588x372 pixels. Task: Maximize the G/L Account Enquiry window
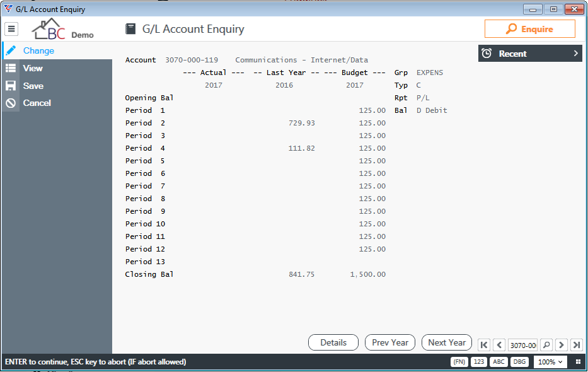pyautogui.click(x=553, y=9)
